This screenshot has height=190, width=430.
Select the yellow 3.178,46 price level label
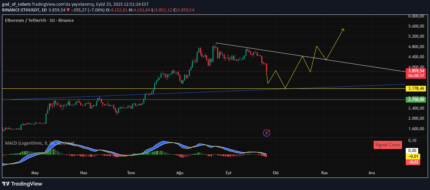pos(417,89)
